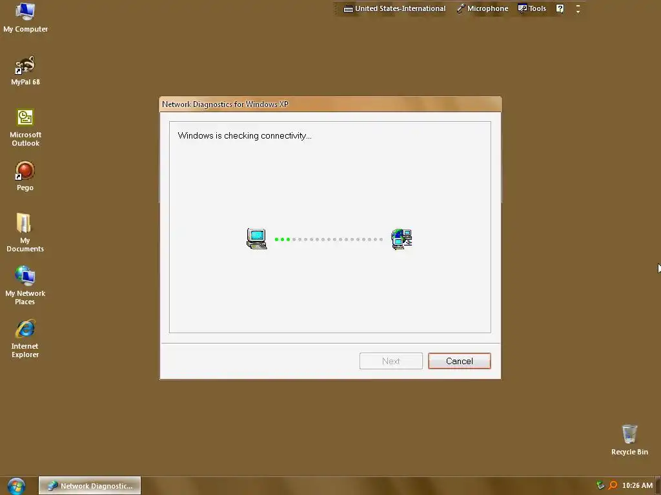
Task: Click the Network Diagnostics window title bar
Action: click(330, 104)
